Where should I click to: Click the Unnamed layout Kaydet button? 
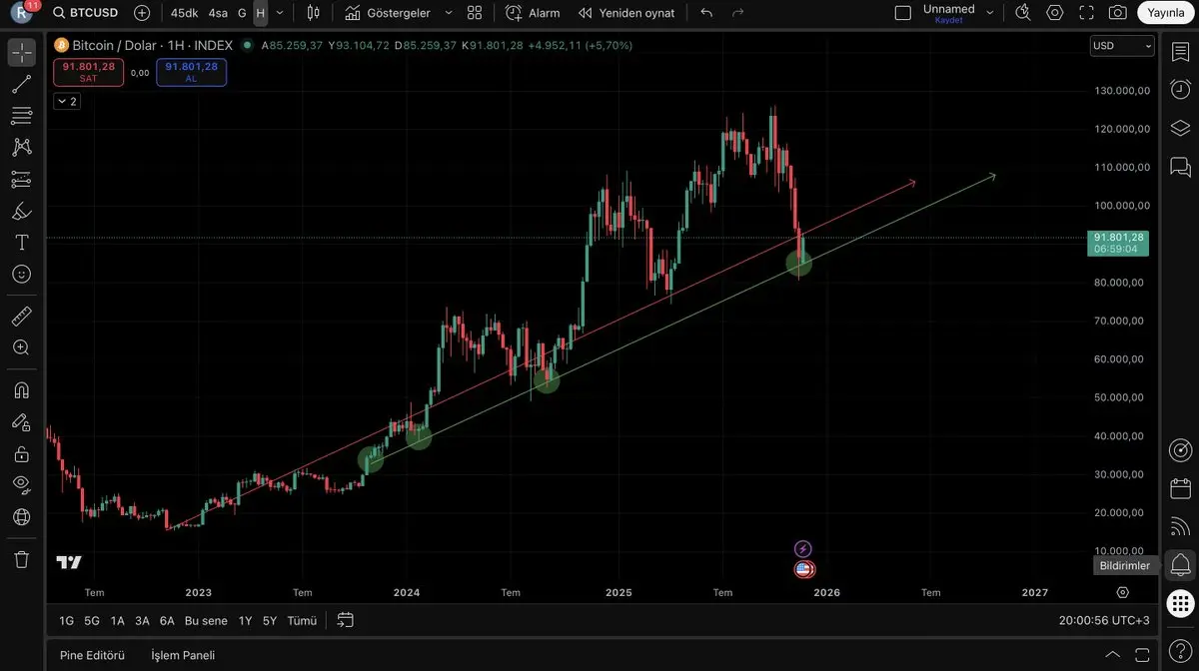click(x=948, y=13)
